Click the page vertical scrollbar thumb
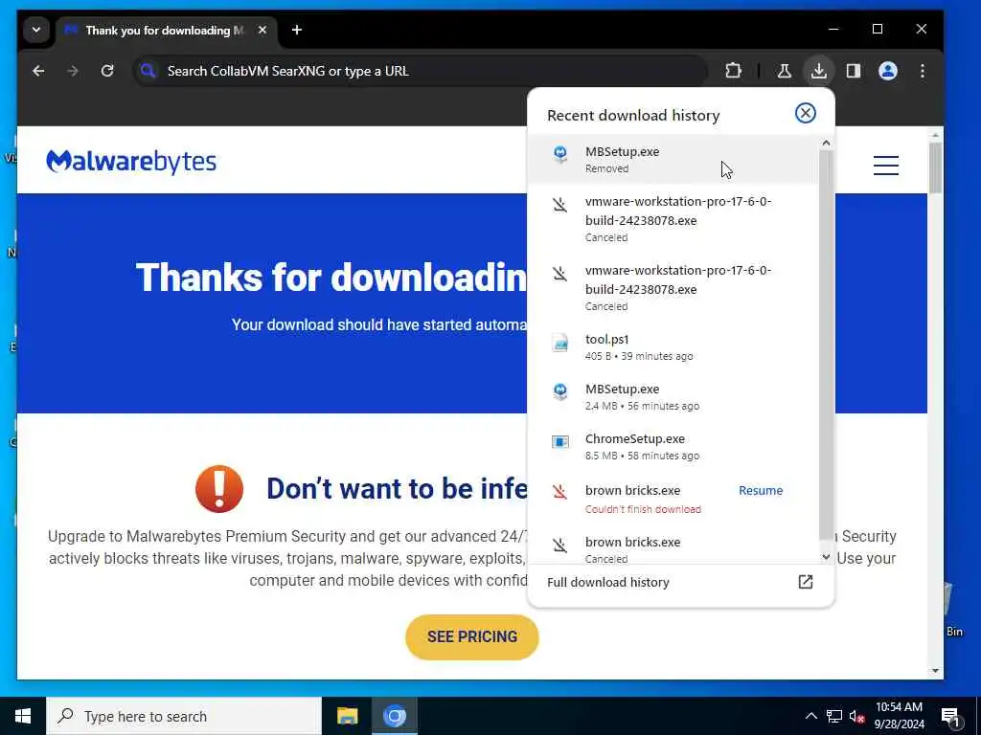 [x=935, y=167]
